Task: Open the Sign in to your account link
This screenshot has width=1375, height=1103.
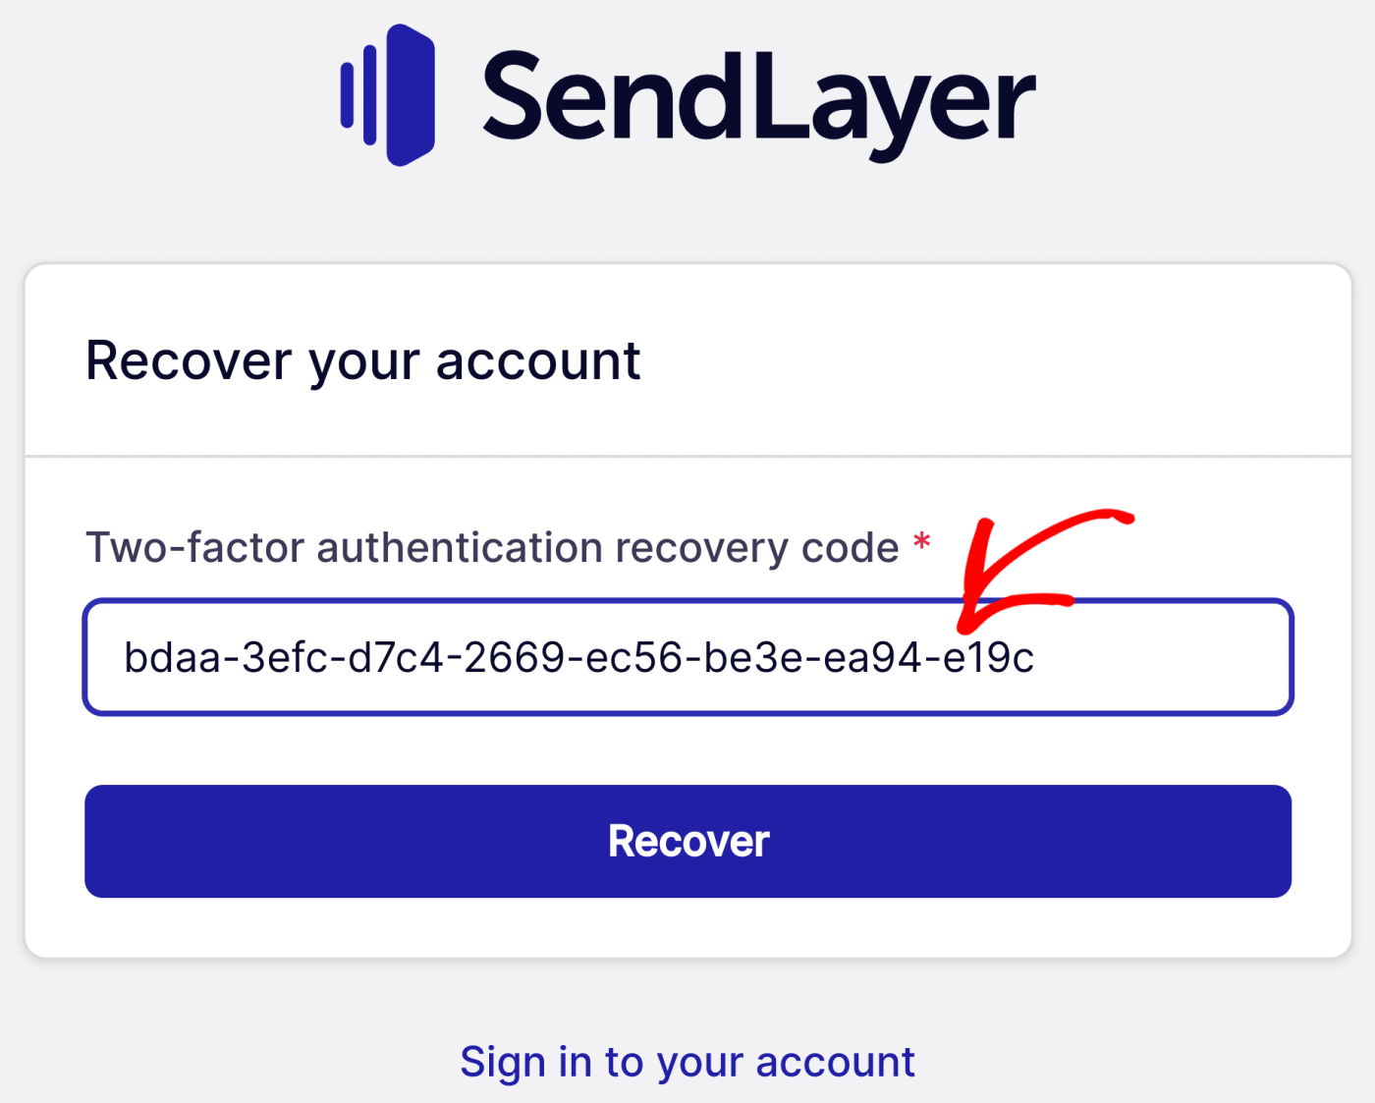Action: coord(687,1061)
